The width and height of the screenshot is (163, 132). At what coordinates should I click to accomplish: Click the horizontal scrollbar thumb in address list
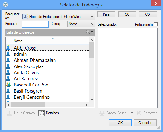[x=28, y=105]
